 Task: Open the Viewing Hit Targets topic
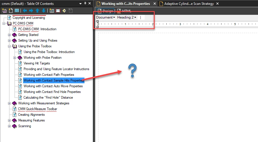tap(37, 63)
